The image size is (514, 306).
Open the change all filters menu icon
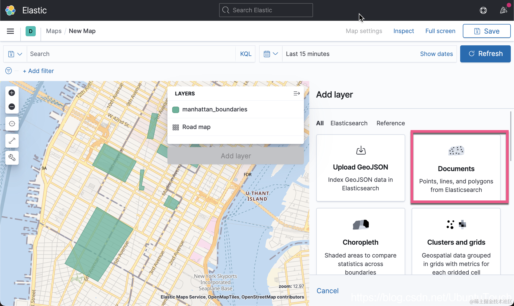point(9,71)
